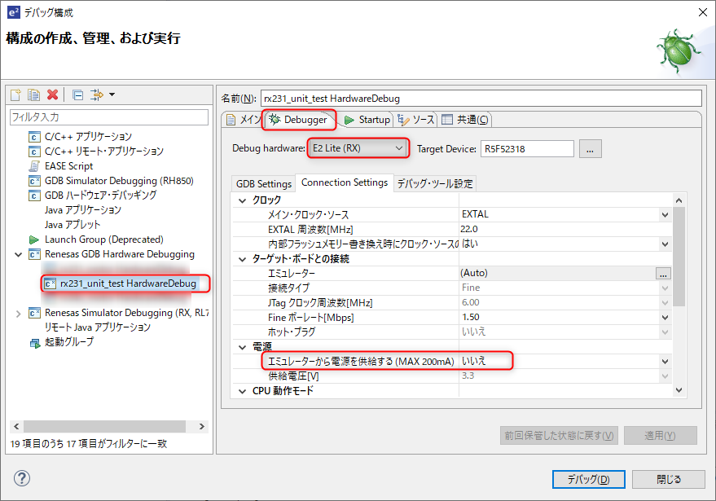Open the clock source switching はい dropdown

665,244
